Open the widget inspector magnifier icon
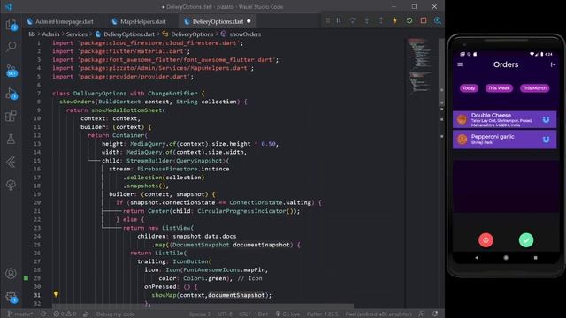The width and height of the screenshot is (566, 318). pos(438,20)
